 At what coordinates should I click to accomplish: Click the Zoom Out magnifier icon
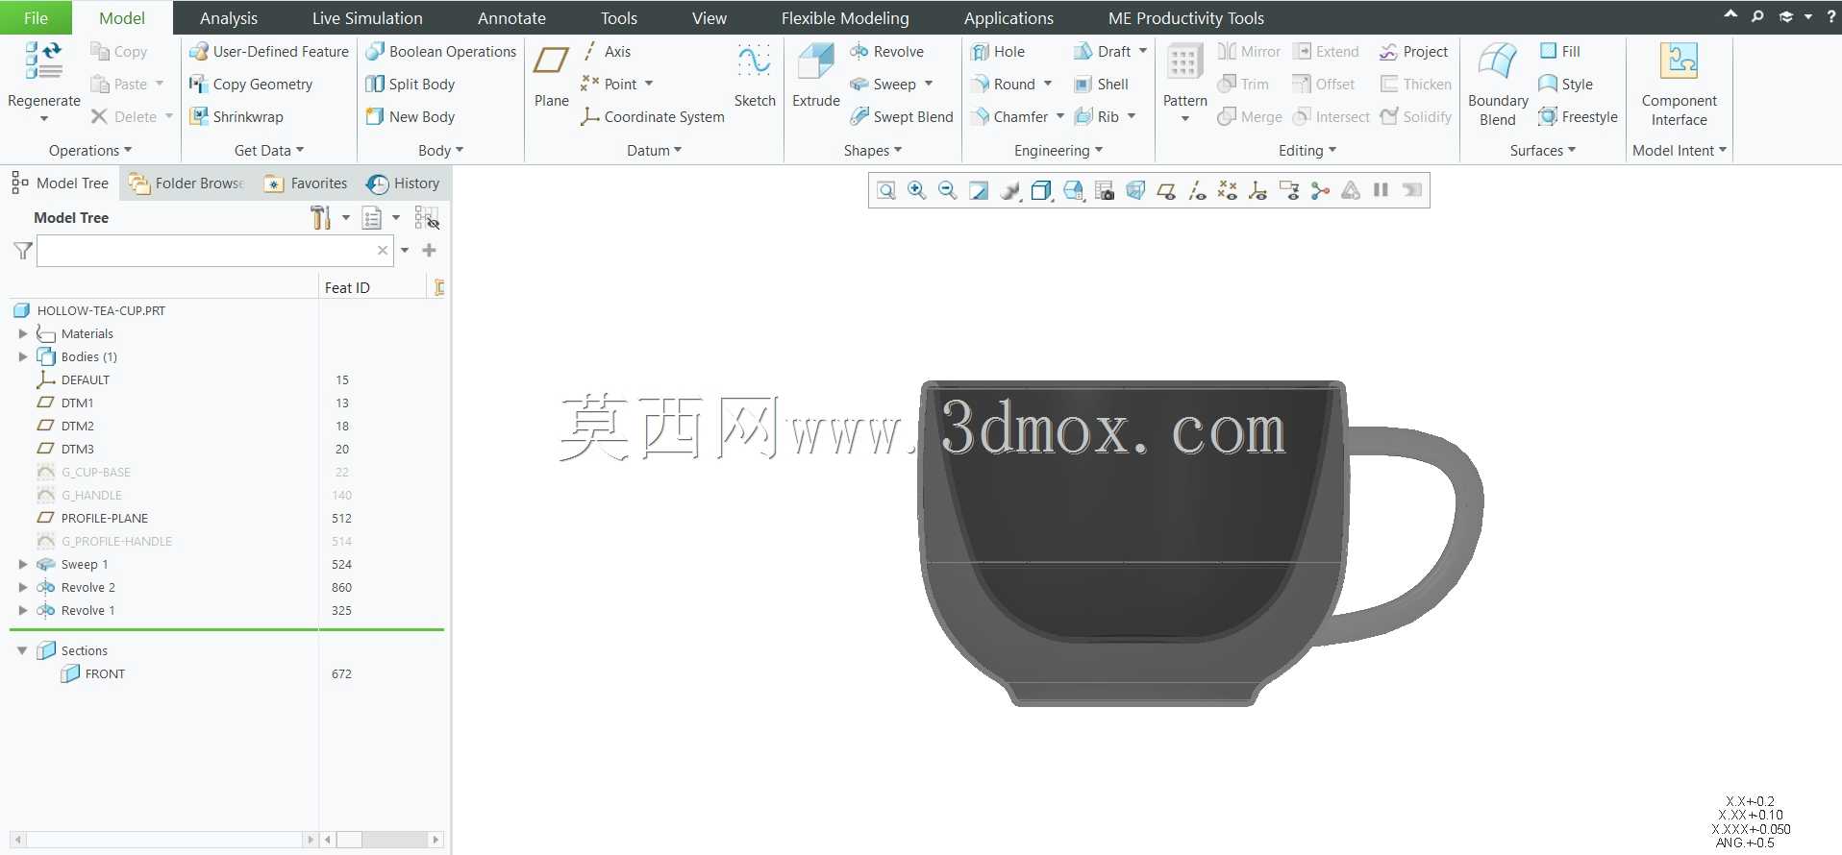(948, 190)
